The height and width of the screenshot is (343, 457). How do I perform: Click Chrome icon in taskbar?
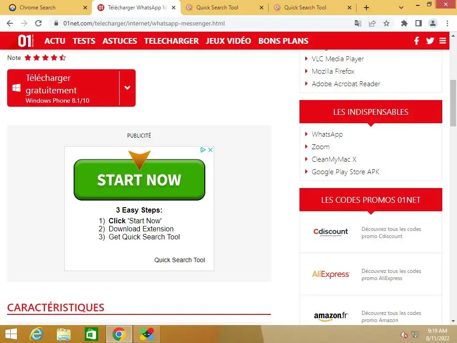pyautogui.click(x=119, y=334)
